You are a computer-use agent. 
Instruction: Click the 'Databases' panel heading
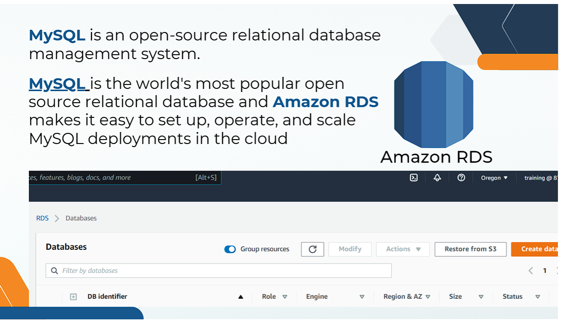point(66,247)
